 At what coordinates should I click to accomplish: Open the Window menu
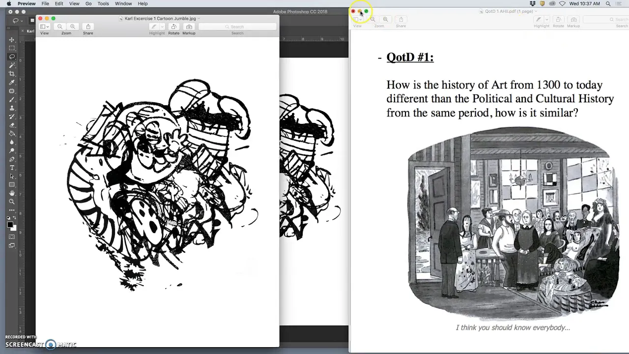point(123,3)
